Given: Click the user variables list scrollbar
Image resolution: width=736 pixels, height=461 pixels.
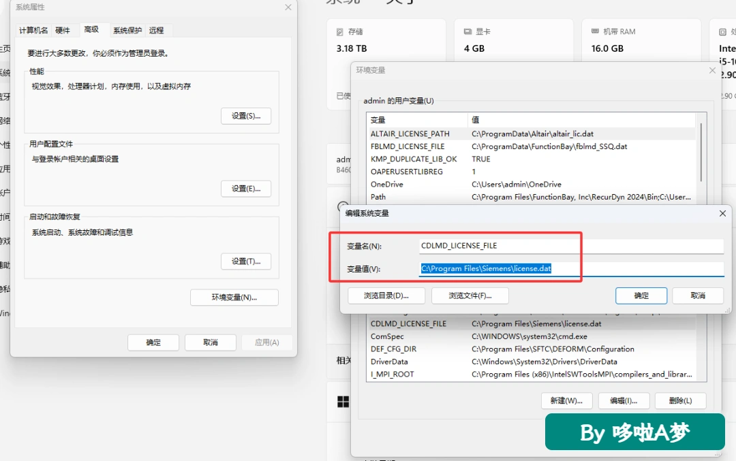Looking at the screenshot, I should tap(701, 153).
